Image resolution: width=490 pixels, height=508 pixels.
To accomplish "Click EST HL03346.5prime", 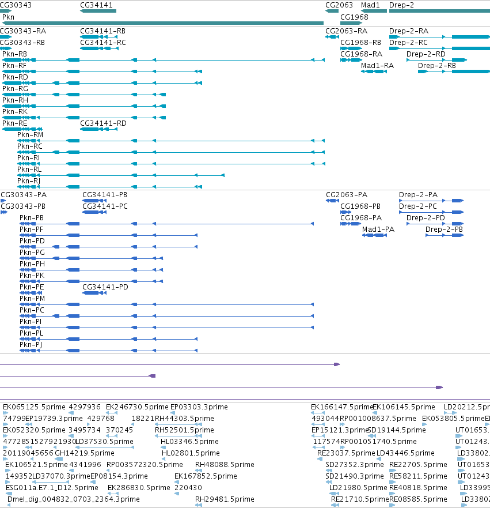I will click(189, 441).
